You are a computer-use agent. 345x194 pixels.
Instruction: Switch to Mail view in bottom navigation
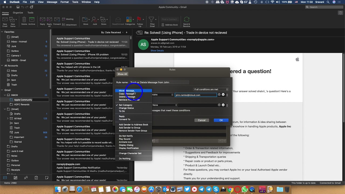click(5, 178)
